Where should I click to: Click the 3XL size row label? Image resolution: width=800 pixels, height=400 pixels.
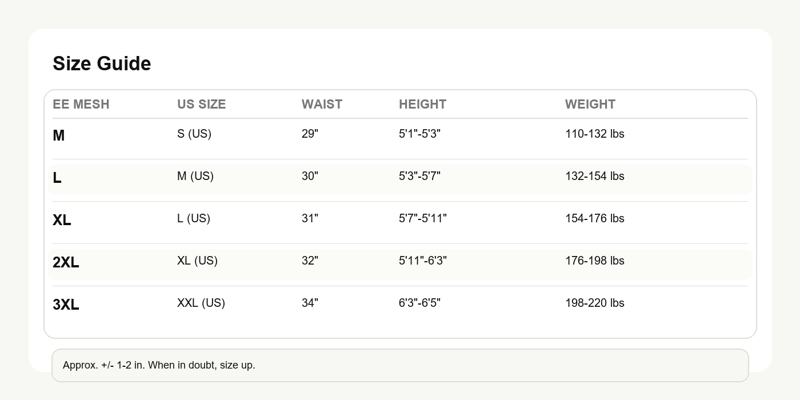pos(66,305)
